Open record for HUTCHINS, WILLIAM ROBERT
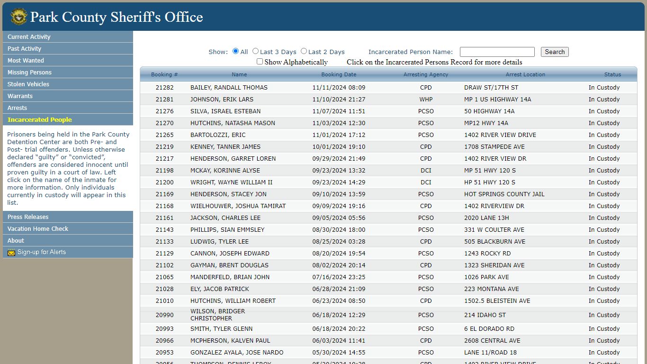Viewport: 647px width, 364px height. pos(388,301)
